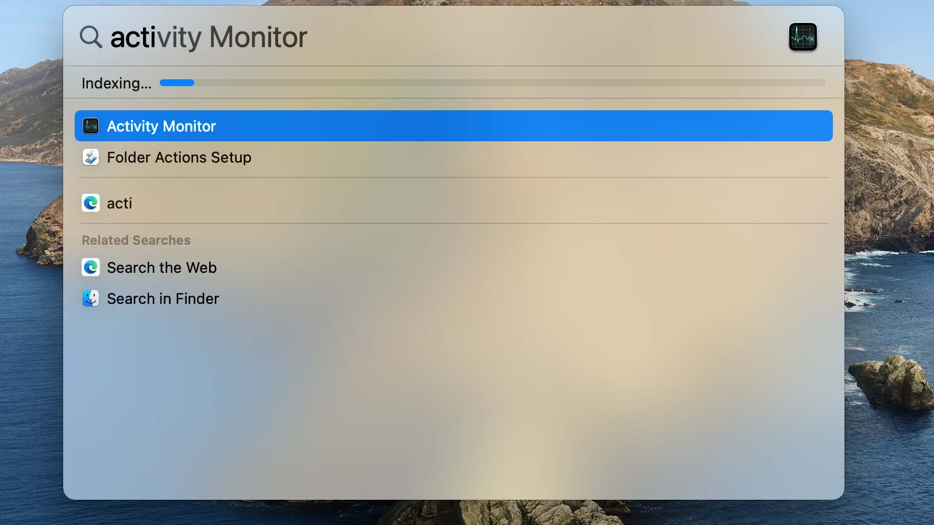This screenshot has height=525, width=934.
Task: Select the Folder Actions Setup result
Action: pos(454,157)
